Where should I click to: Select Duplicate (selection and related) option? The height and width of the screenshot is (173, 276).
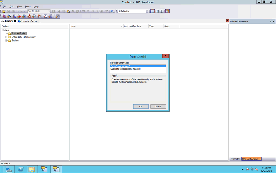pos(138,69)
